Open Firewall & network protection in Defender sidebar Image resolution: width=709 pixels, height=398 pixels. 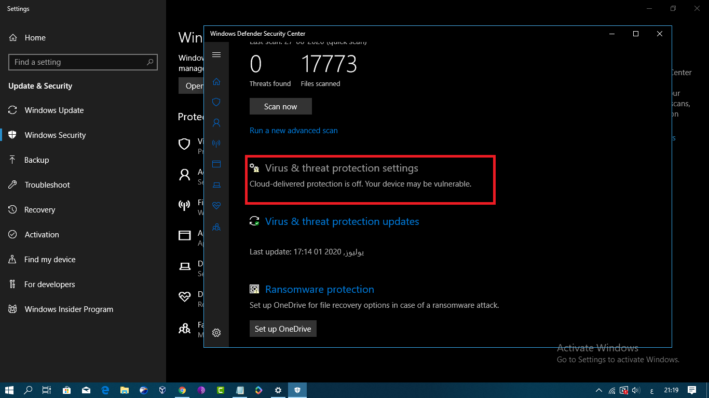click(x=216, y=144)
